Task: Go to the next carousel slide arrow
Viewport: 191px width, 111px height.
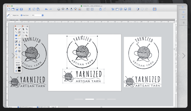Action: point(184,56)
